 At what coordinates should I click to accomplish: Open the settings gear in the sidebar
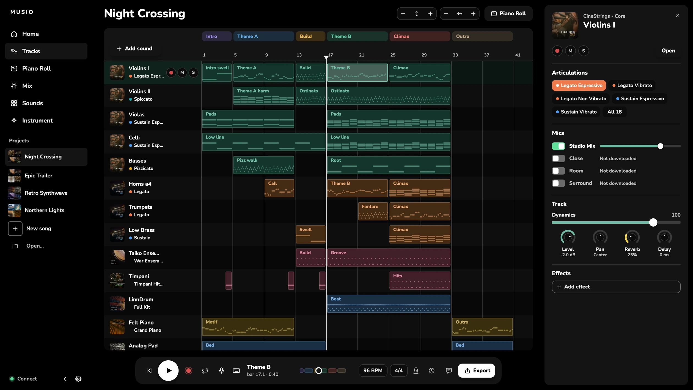(78, 379)
